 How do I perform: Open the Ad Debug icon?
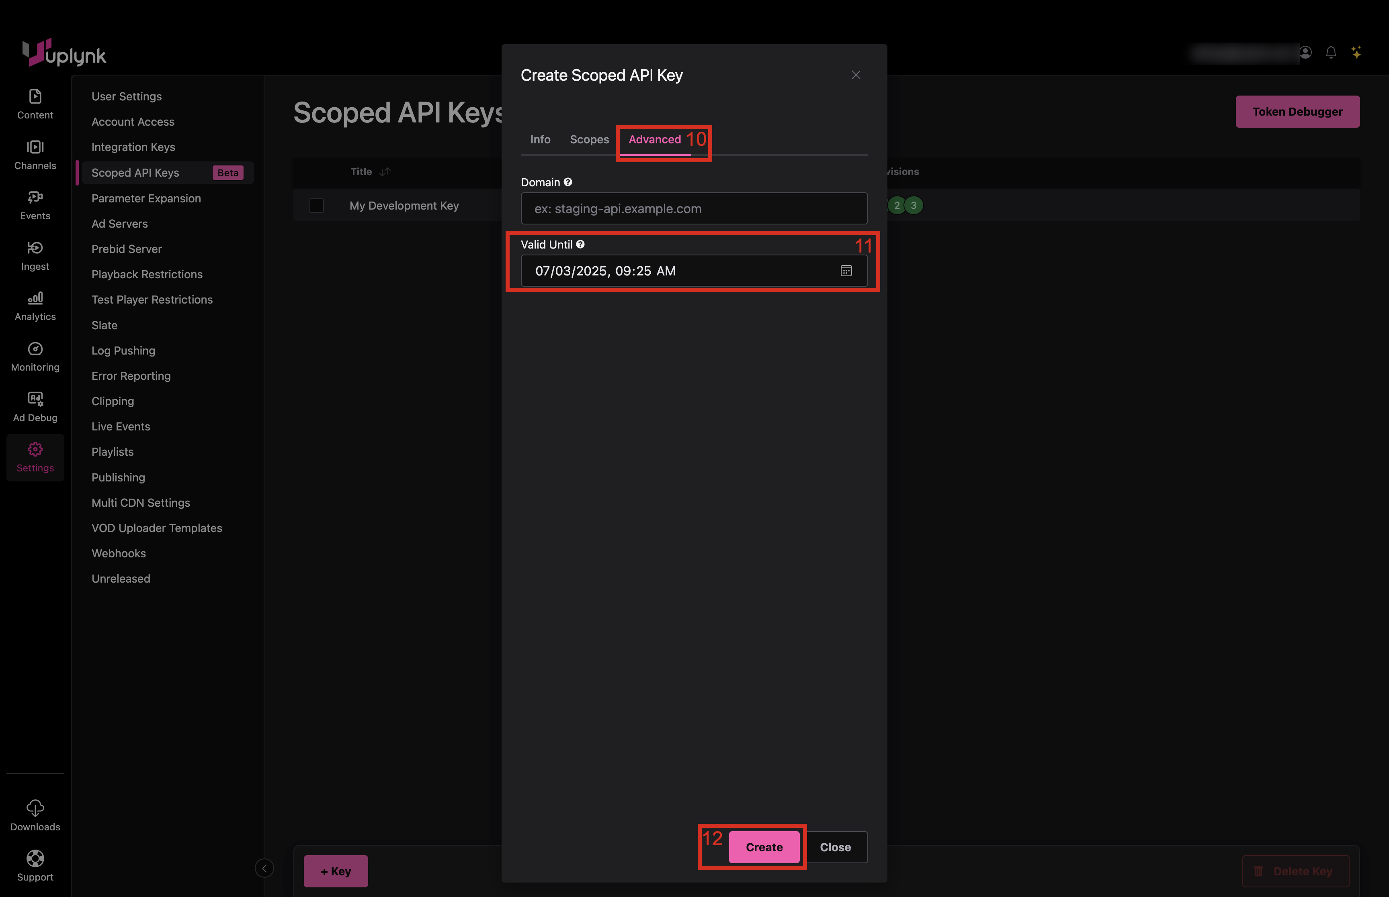click(x=35, y=399)
